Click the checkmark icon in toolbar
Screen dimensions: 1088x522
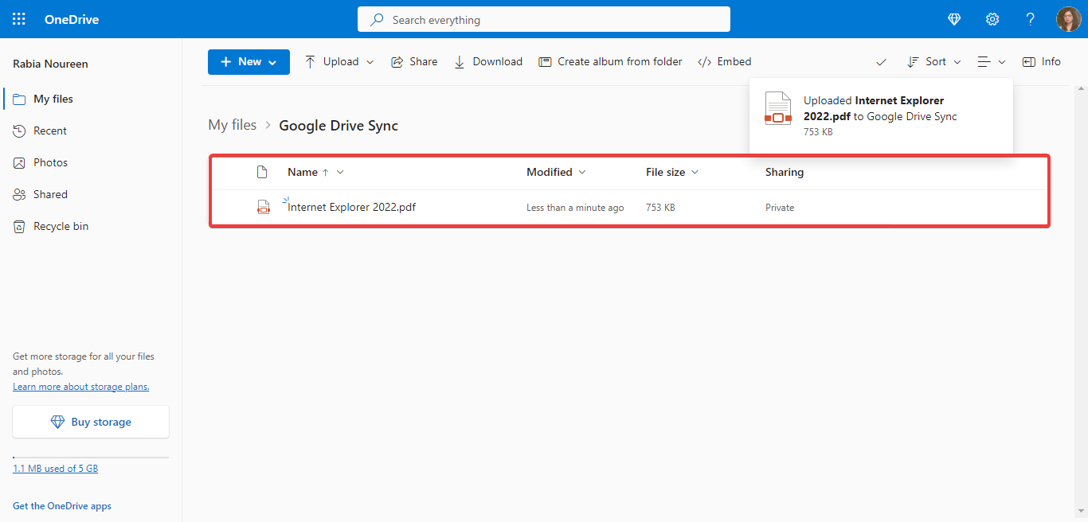click(x=881, y=62)
